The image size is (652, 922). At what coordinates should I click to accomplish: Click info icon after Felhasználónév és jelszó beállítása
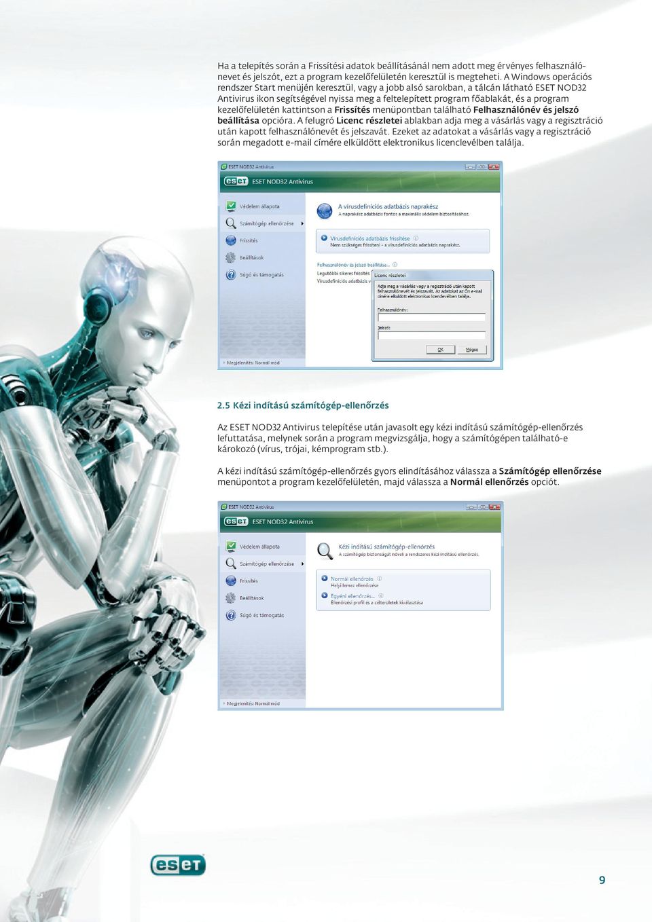click(x=395, y=265)
